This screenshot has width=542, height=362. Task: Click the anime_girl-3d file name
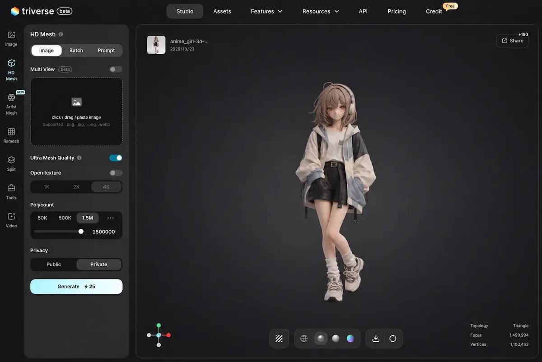tap(189, 42)
